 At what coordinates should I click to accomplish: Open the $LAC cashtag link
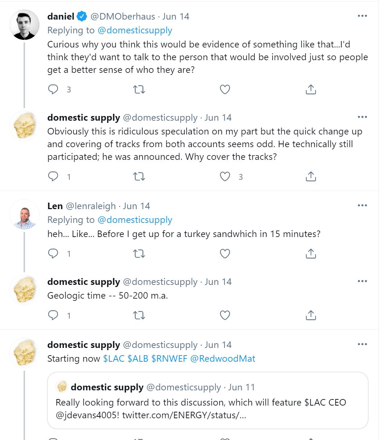pyautogui.click(x=114, y=358)
